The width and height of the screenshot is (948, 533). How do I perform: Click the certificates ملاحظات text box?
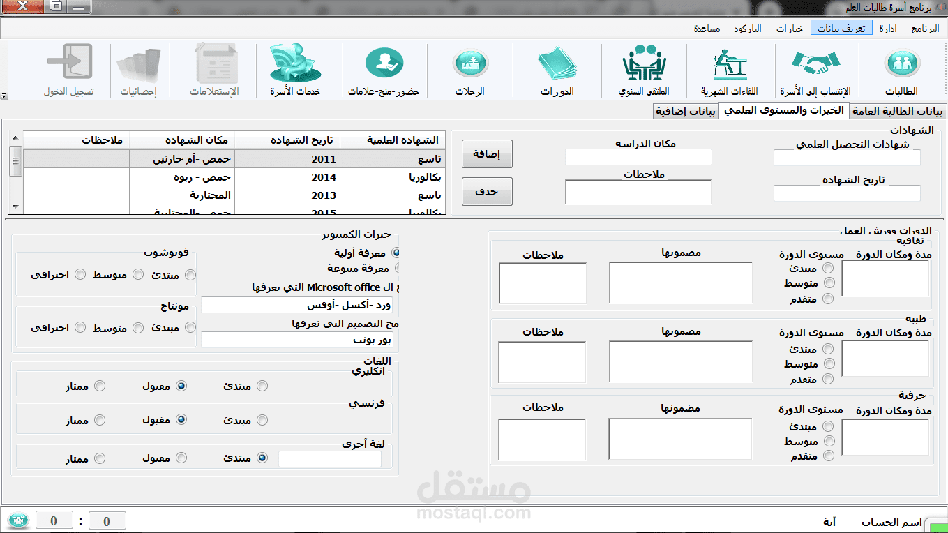pos(638,192)
